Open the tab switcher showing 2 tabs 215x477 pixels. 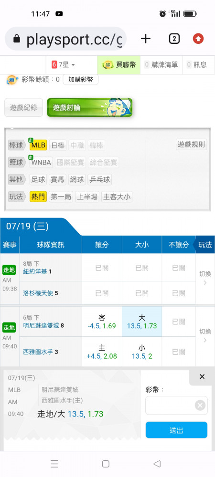coord(174,39)
